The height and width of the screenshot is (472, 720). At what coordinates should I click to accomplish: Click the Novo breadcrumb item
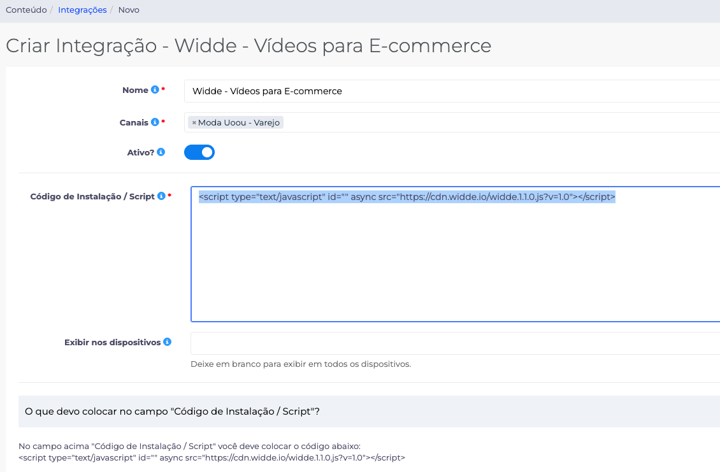point(129,10)
